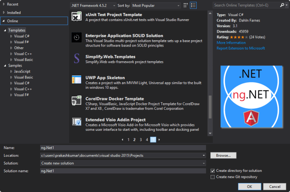Image resolution: width=290 pixels, height=192 pixels.
Task: Go to next results page arrow
Action: click(159, 140)
